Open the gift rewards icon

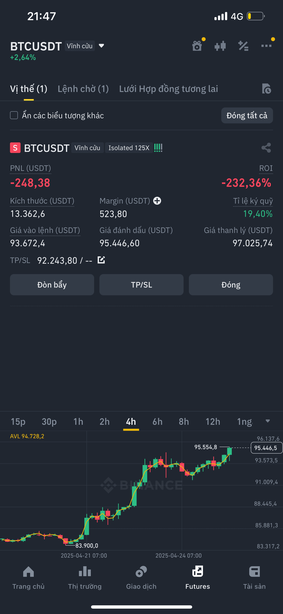click(x=197, y=46)
